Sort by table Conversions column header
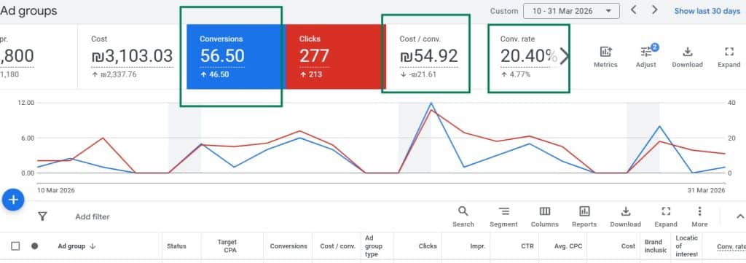The image size is (746, 263). [288, 246]
